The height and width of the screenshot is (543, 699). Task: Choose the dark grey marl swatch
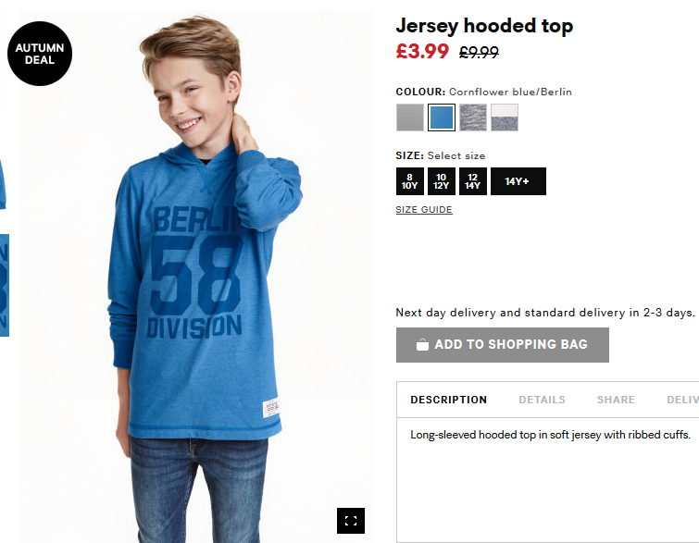[x=473, y=117]
